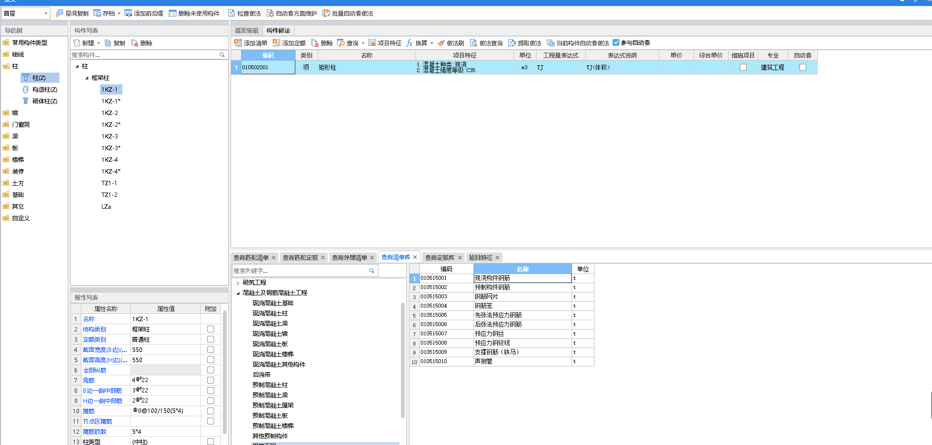
Task: Switch to 构件做法 tab
Action: click(x=278, y=31)
